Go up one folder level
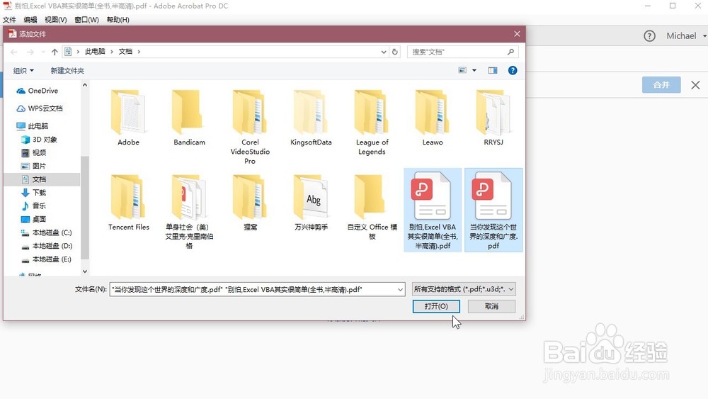Viewport: 708px width, 399px height. (x=55, y=52)
